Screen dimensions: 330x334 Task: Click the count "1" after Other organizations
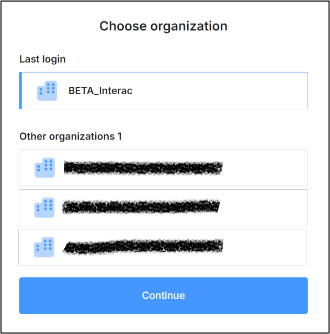[x=119, y=136]
